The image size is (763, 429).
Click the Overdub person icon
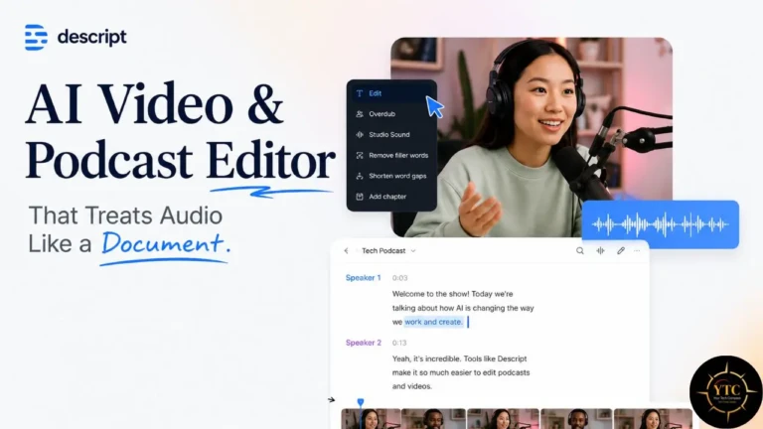click(x=359, y=114)
